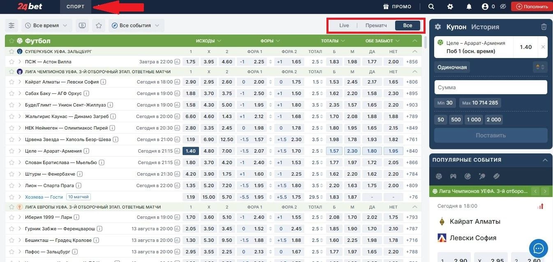Favorite Суперкубок УЕФА league star
This screenshot has height=262, width=553.
coord(12,51)
